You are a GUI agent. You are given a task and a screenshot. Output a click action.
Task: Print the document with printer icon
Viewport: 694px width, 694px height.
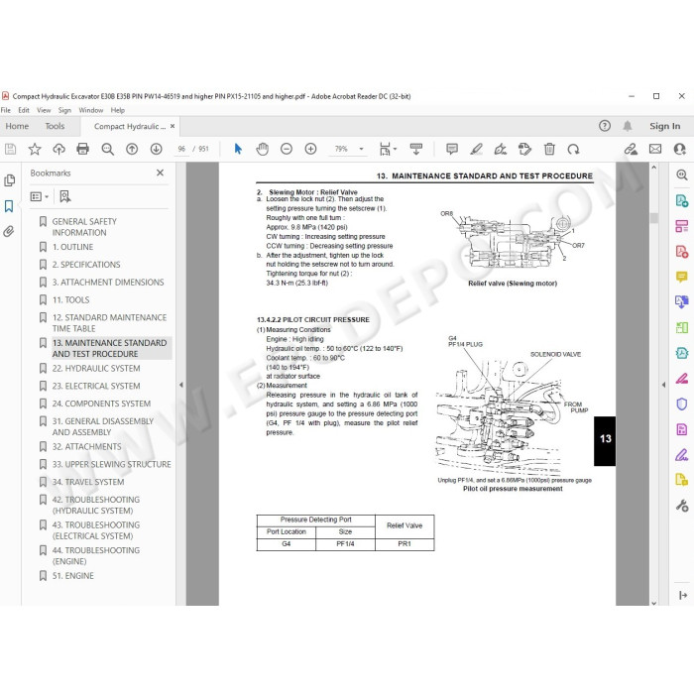(x=82, y=149)
